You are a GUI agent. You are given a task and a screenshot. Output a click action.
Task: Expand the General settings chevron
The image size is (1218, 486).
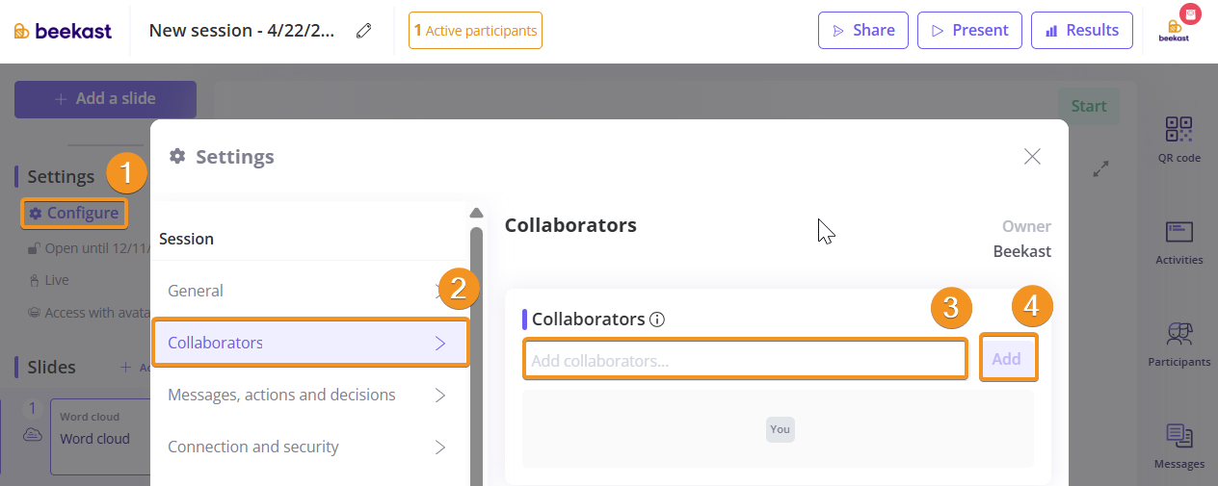(x=439, y=291)
